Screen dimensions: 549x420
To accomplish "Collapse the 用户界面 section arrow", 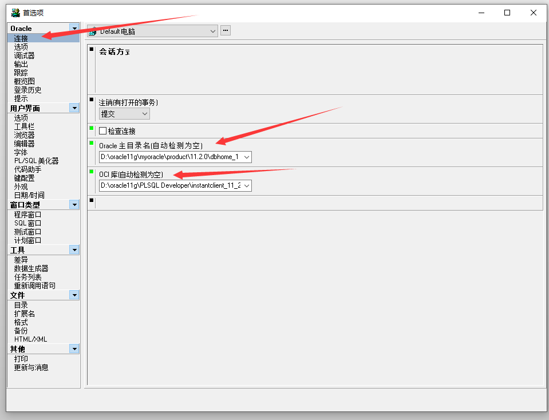I will (x=74, y=108).
